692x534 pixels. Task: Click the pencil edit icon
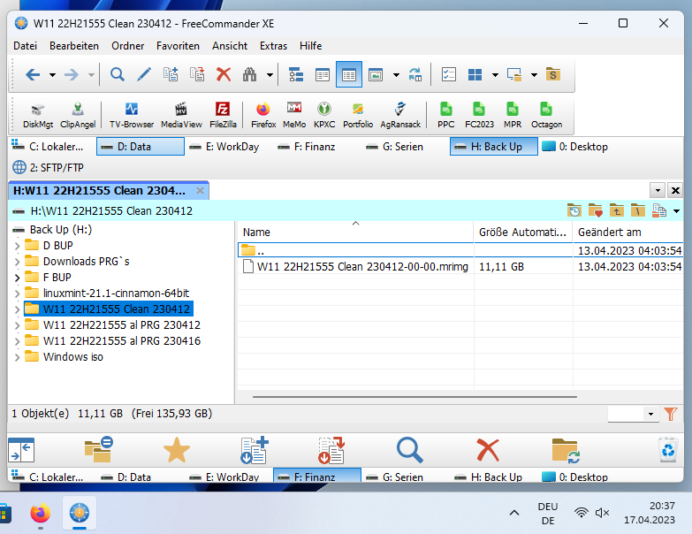(x=144, y=74)
